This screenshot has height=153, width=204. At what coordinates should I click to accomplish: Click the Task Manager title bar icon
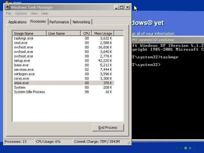[x=7, y=7]
